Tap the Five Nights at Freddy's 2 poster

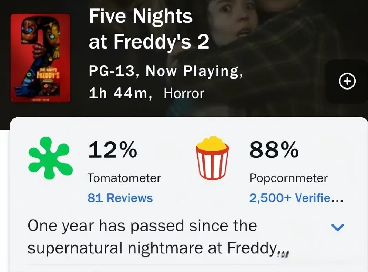40,58
